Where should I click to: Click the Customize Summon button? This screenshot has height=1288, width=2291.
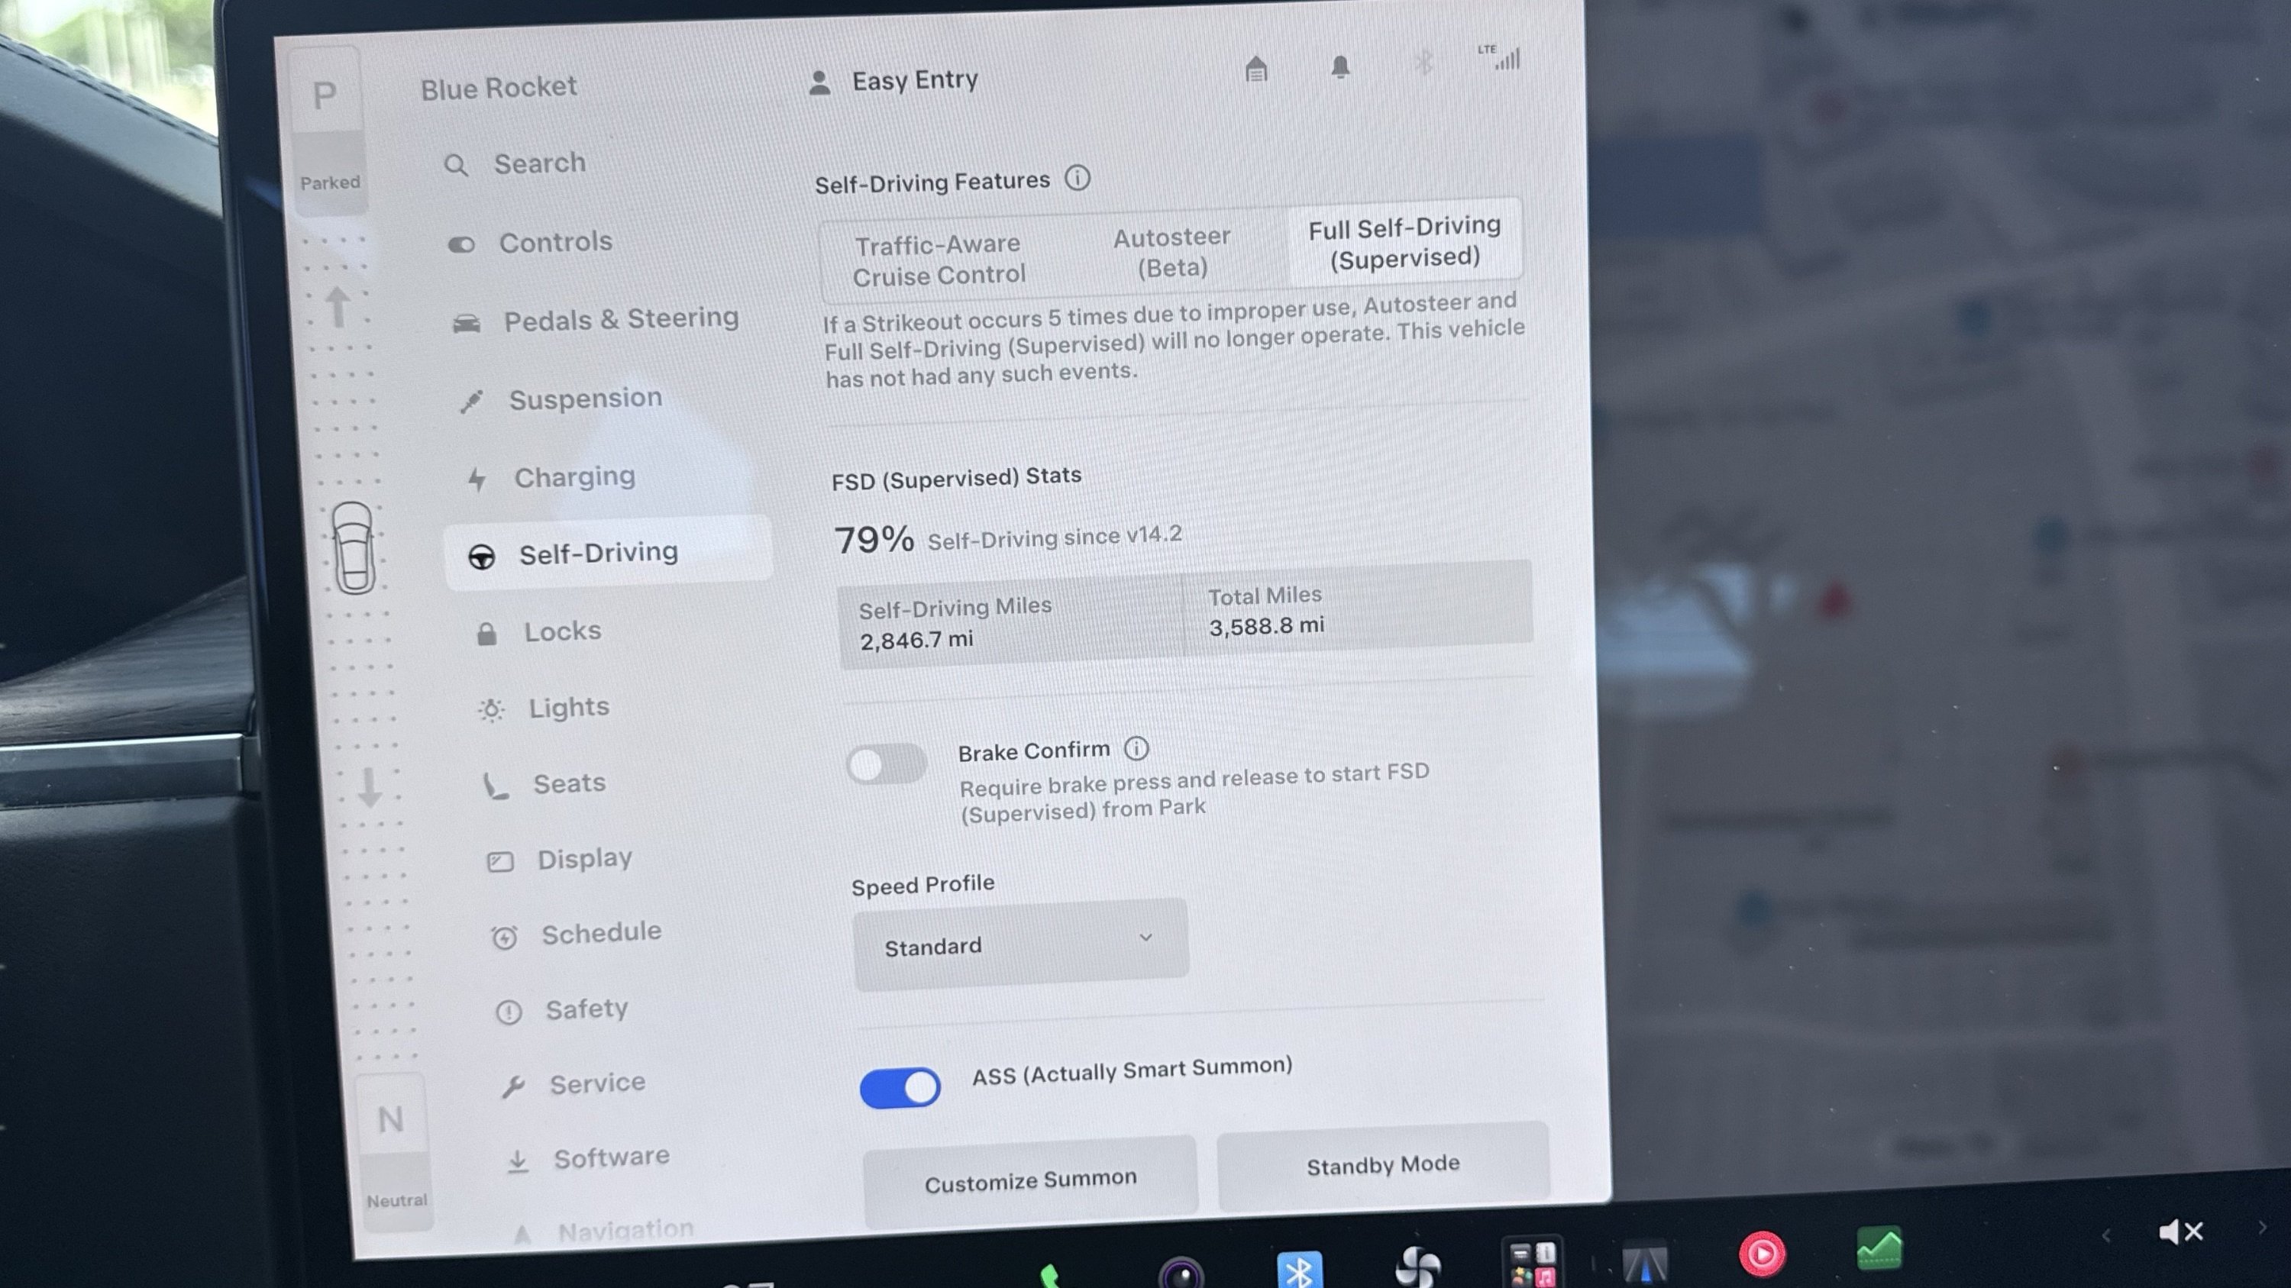[1030, 1181]
